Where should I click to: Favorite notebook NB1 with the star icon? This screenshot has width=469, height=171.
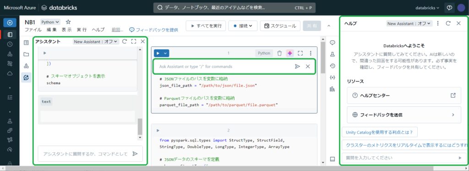(x=68, y=22)
